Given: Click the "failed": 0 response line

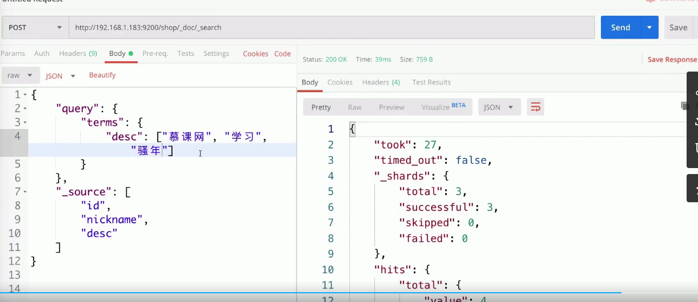Looking at the screenshot, I should pyautogui.click(x=433, y=239).
